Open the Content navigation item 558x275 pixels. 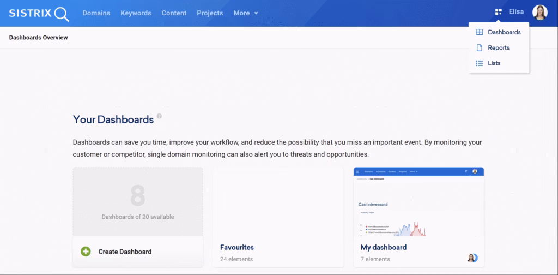pyautogui.click(x=174, y=13)
